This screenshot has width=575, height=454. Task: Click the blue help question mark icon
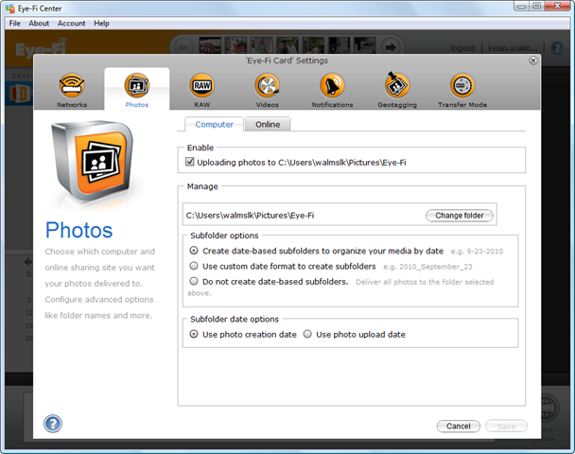[x=53, y=424]
